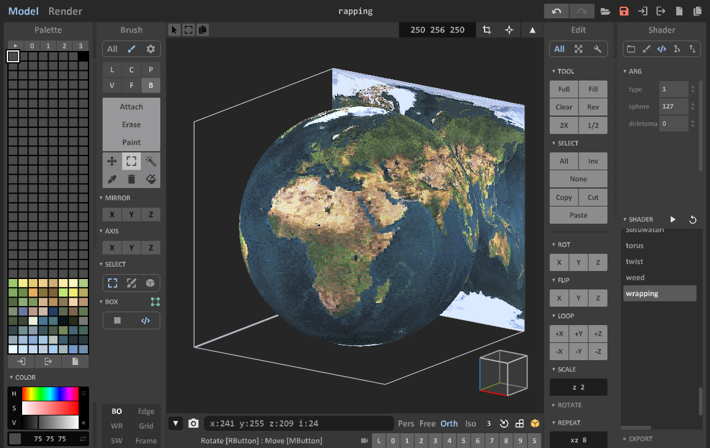
Task: Expand the ROTATE section
Action: [566, 405]
